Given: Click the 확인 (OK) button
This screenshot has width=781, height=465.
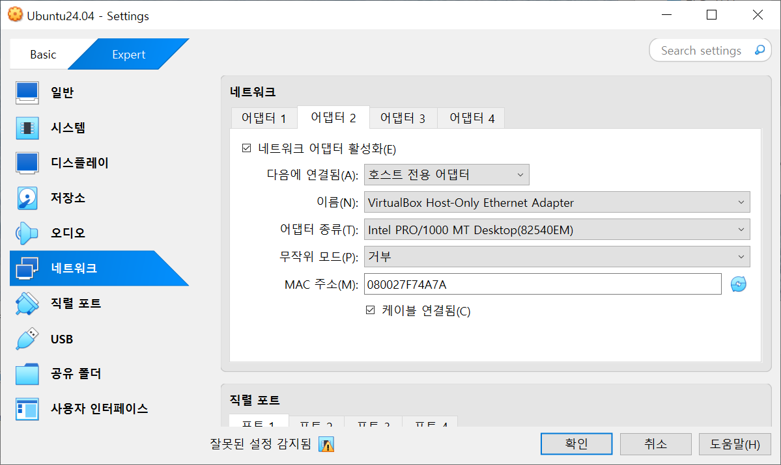Looking at the screenshot, I should pos(576,444).
